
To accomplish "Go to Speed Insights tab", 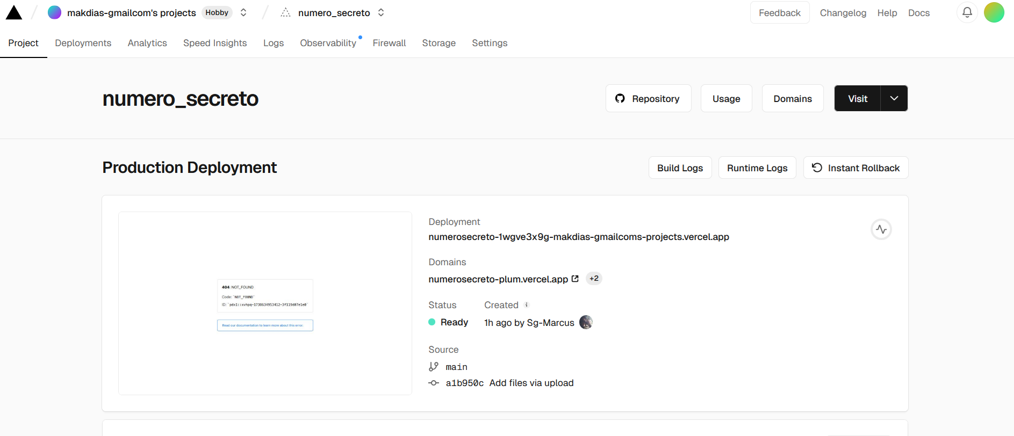I will click(215, 43).
